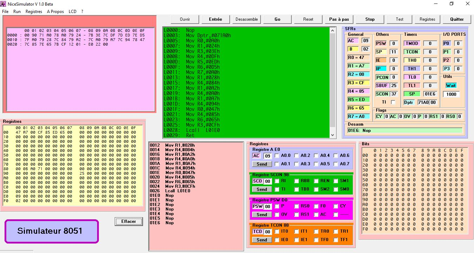The width and height of the screenshot is (474, 253).
Task: Open a file with the Ouvrir button
Action: point(185,19)
